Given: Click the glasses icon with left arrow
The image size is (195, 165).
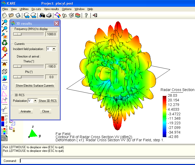Looking at the screenshot, I should [27, 15].
